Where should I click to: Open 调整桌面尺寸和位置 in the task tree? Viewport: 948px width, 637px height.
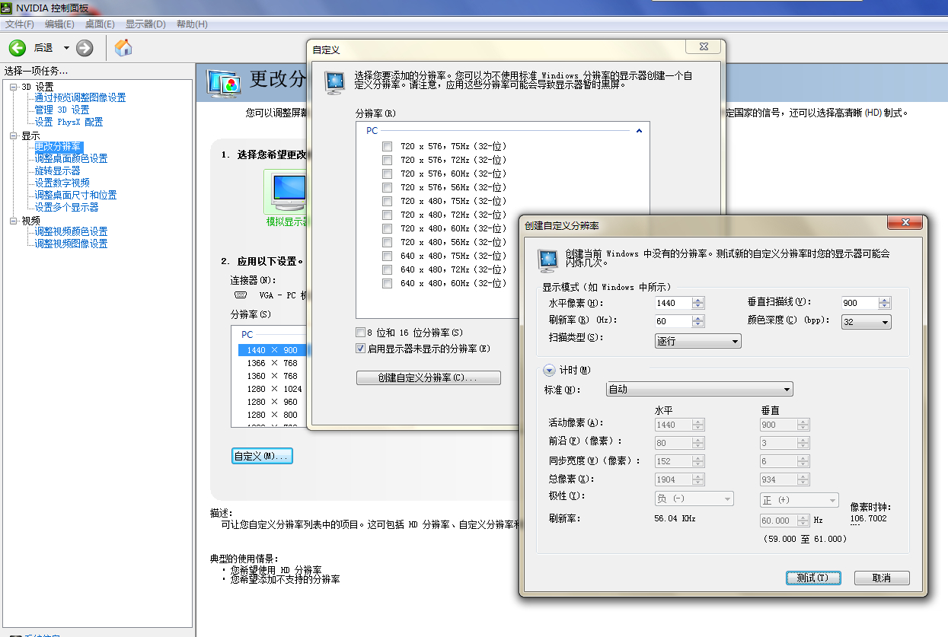[75, 195]
